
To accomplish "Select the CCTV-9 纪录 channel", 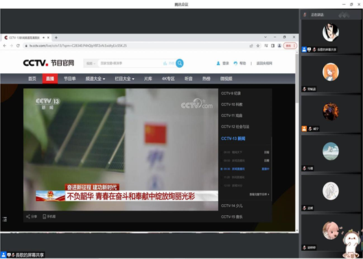I will (x=231, y=93).
